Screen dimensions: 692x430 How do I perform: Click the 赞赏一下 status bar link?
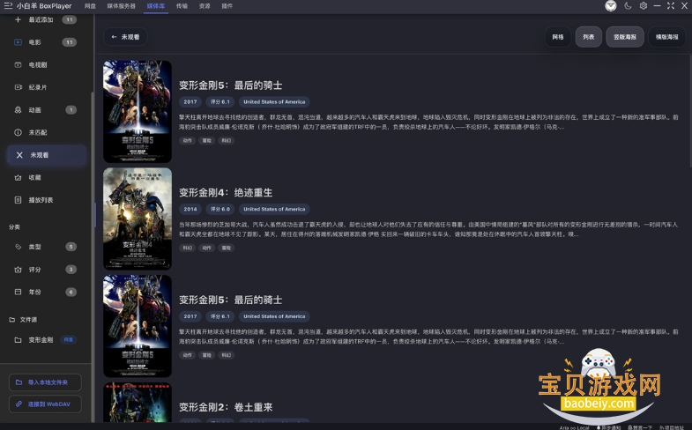640,427
